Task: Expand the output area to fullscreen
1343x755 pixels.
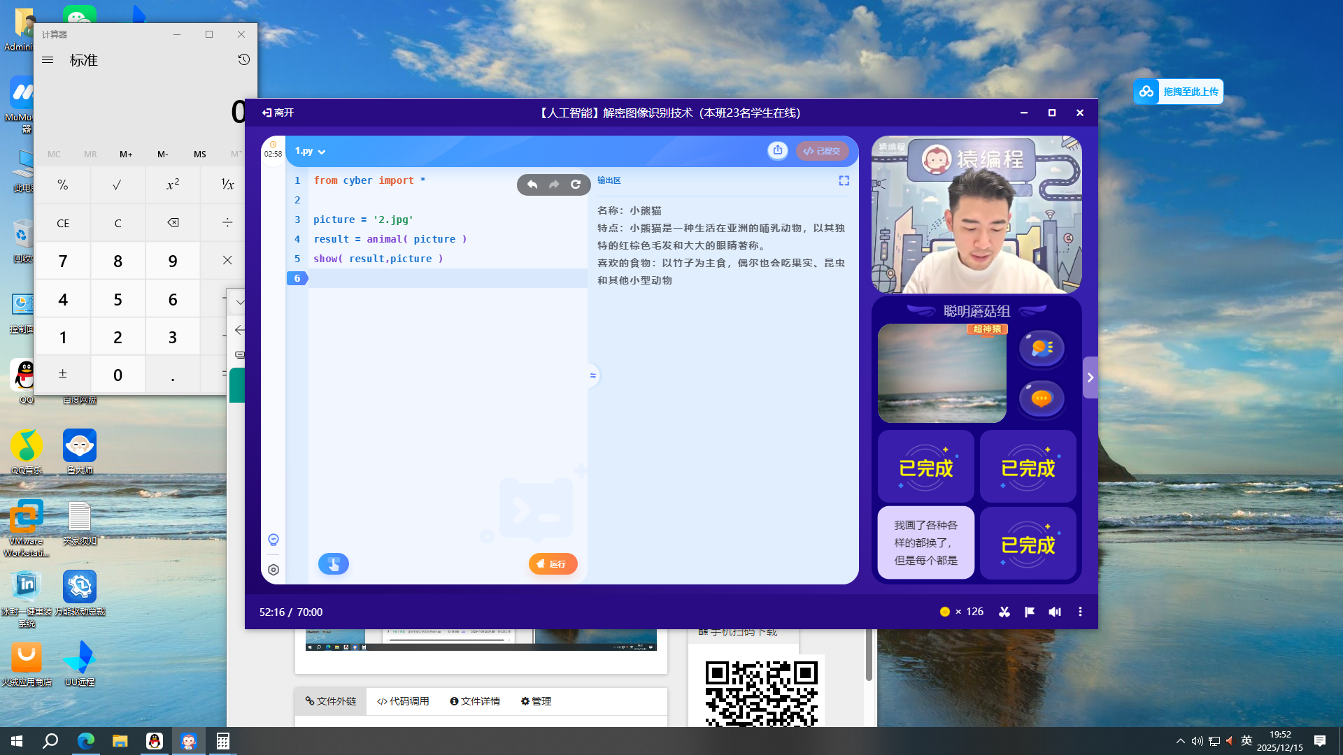Action: coord(844,180)
